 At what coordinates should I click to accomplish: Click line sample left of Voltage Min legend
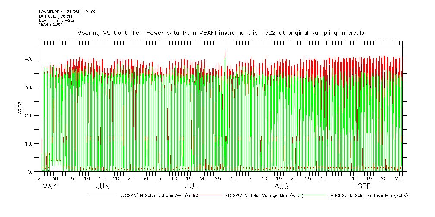[x=316, y=195]
